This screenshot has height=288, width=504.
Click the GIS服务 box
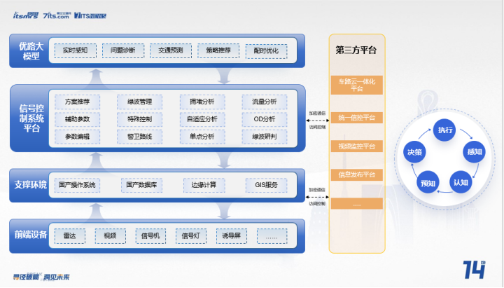click(x=266, y=185)
